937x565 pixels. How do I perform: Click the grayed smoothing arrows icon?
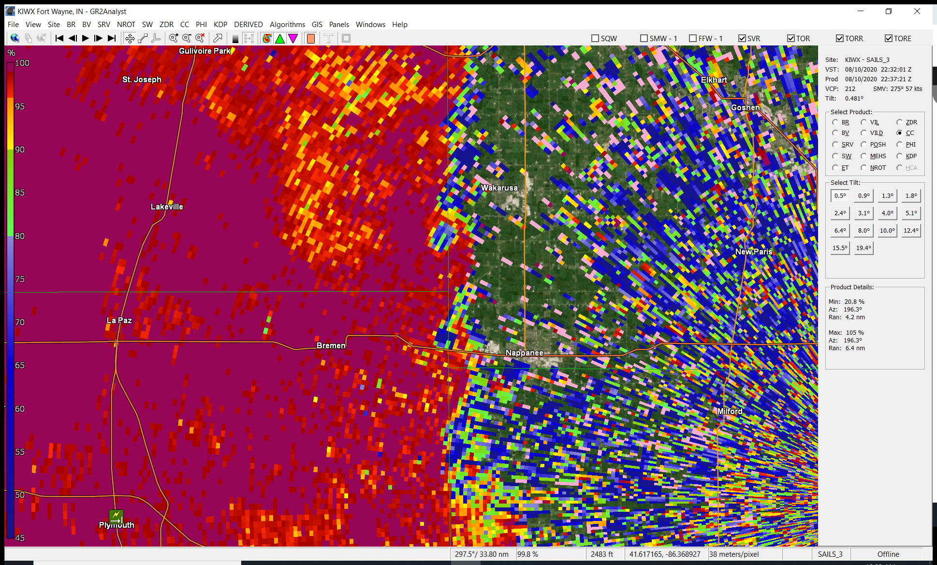249,38
